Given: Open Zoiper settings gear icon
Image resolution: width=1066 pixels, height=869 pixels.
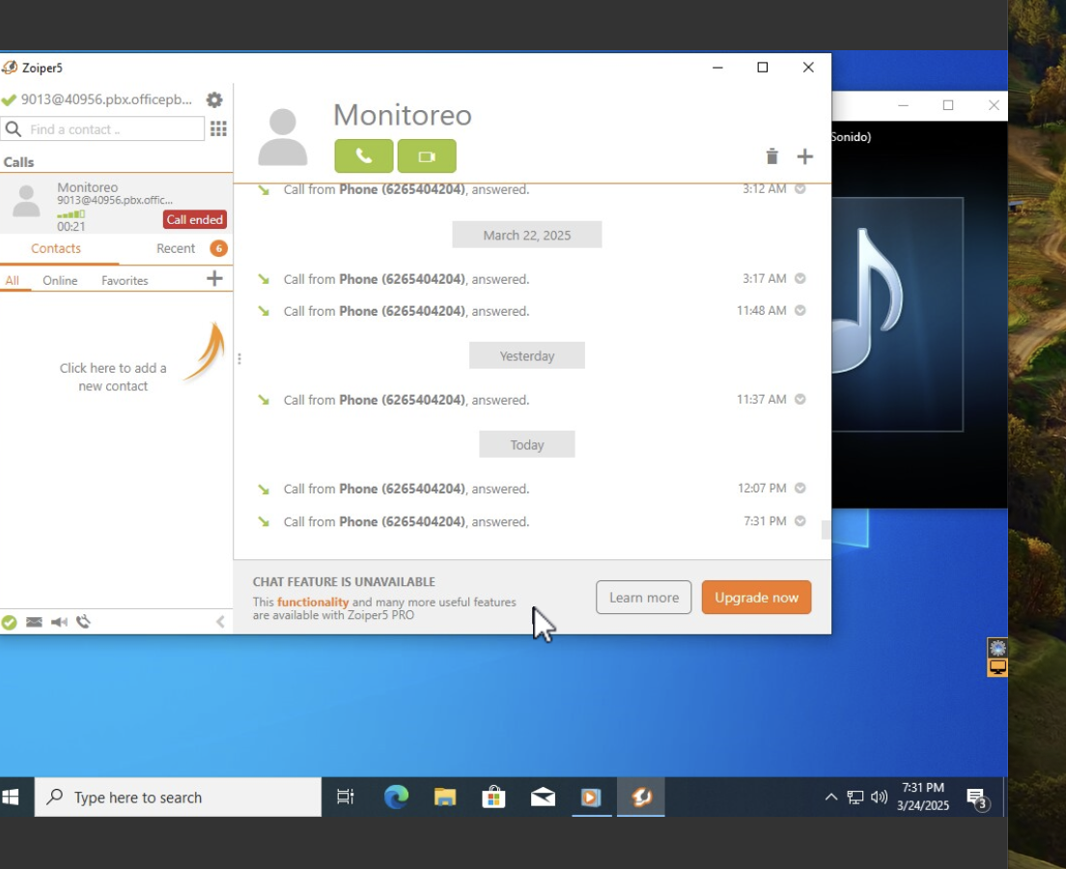Looking at the screenshot, I should click(214, 100).
